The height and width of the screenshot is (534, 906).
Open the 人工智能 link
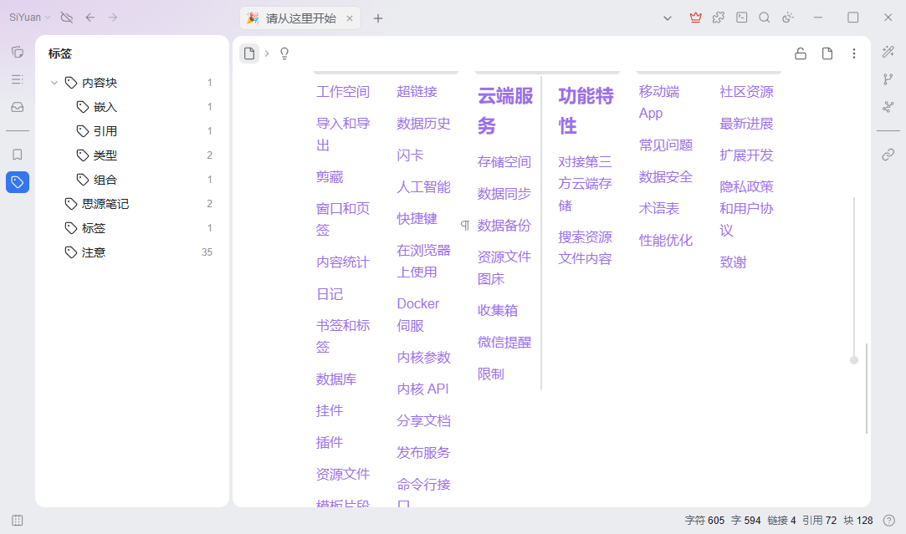(423, 186)
